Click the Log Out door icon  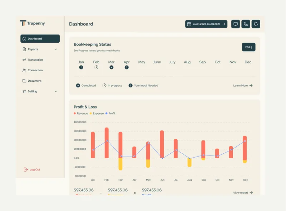[x=26, y=170]
